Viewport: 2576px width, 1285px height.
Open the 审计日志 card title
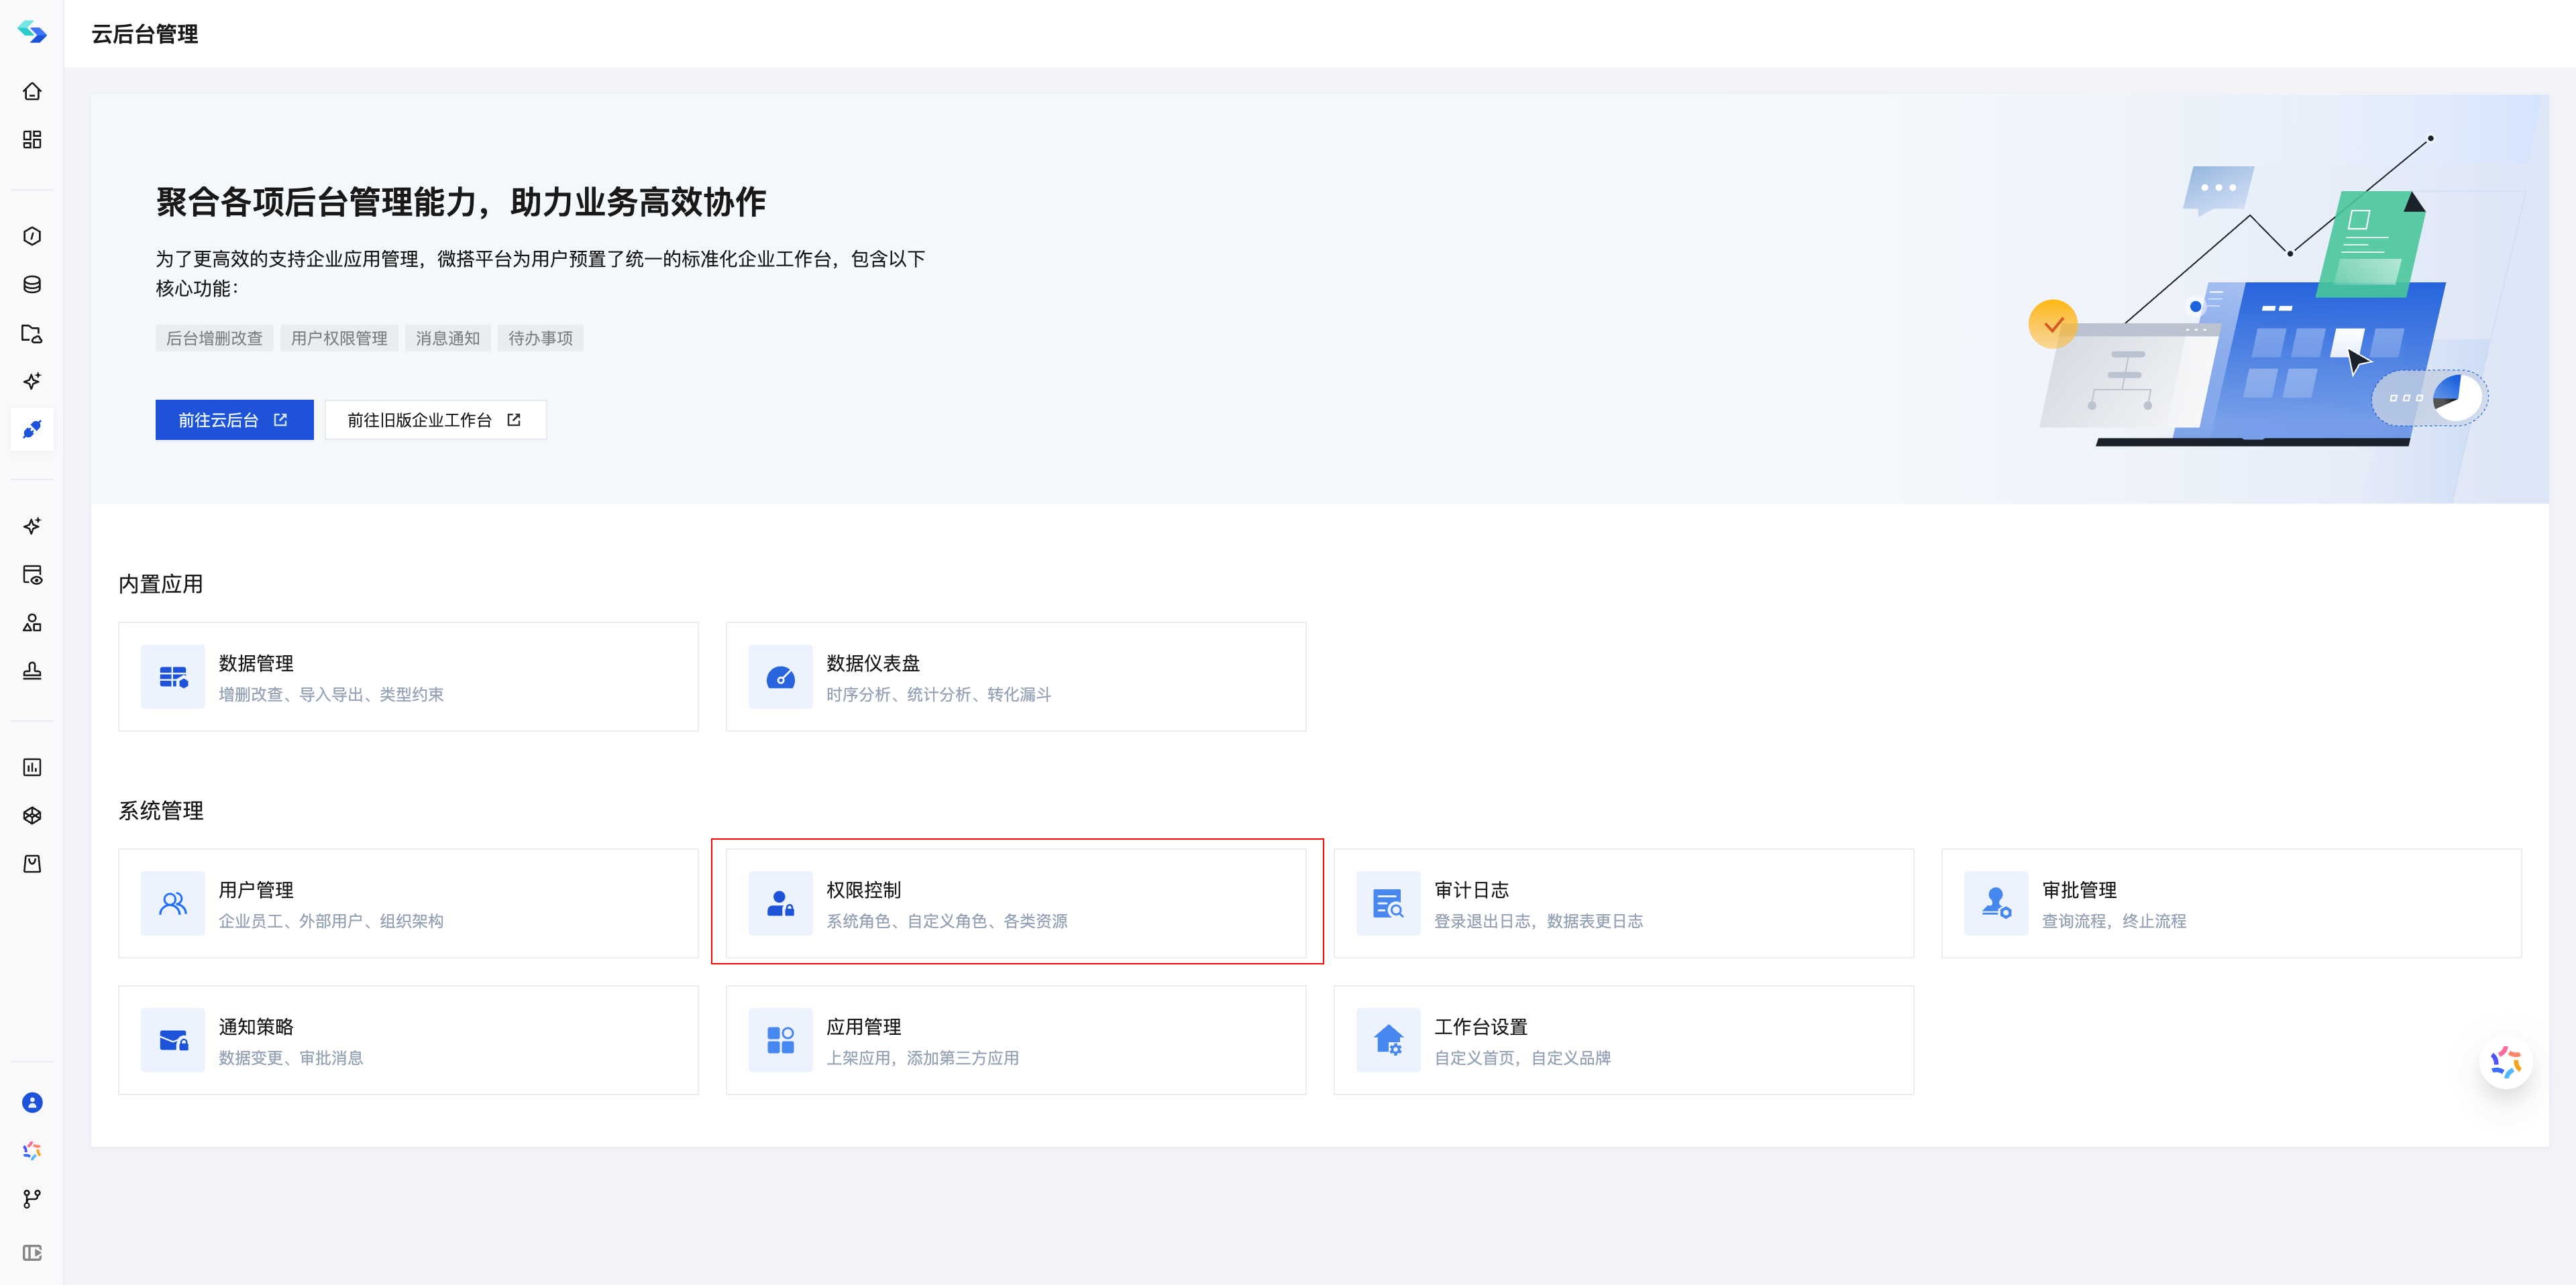[x=1471, y=890]
